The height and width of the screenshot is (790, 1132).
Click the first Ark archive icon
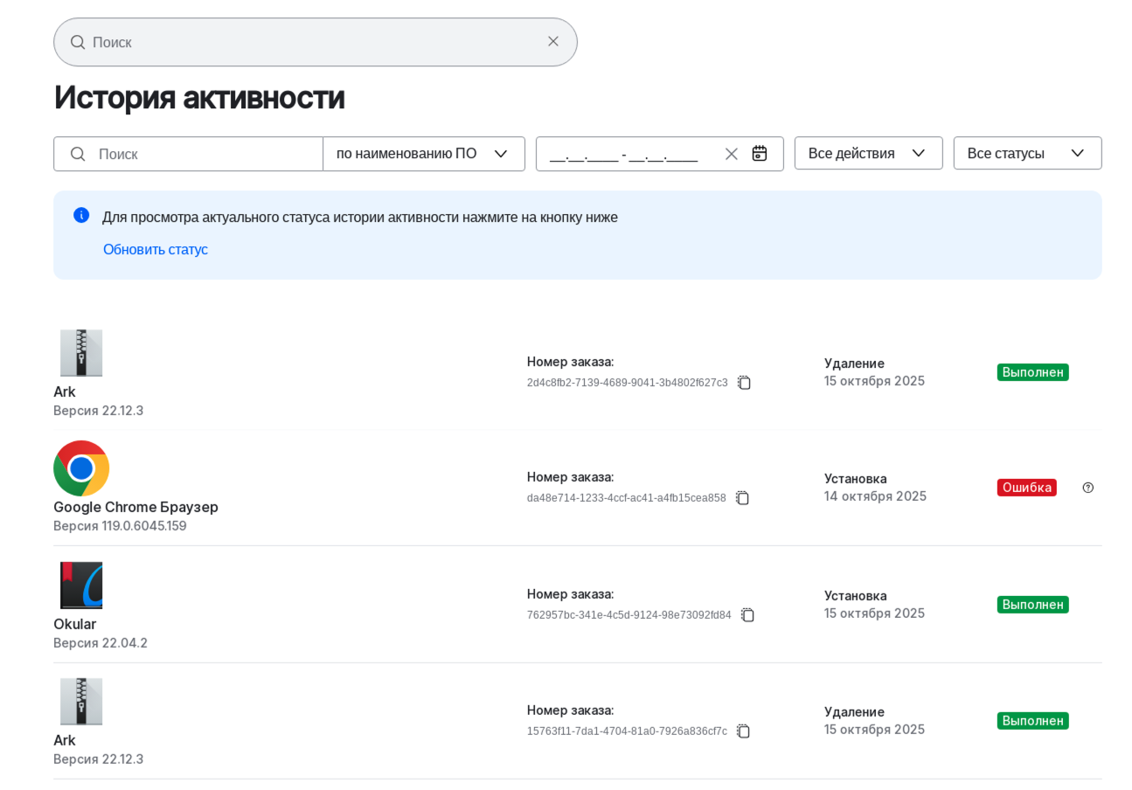tap(81, 353)
